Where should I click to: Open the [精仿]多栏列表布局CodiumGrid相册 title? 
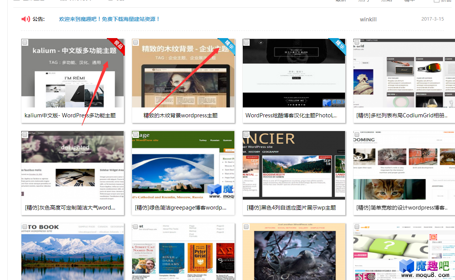click(x=402, y=115)
